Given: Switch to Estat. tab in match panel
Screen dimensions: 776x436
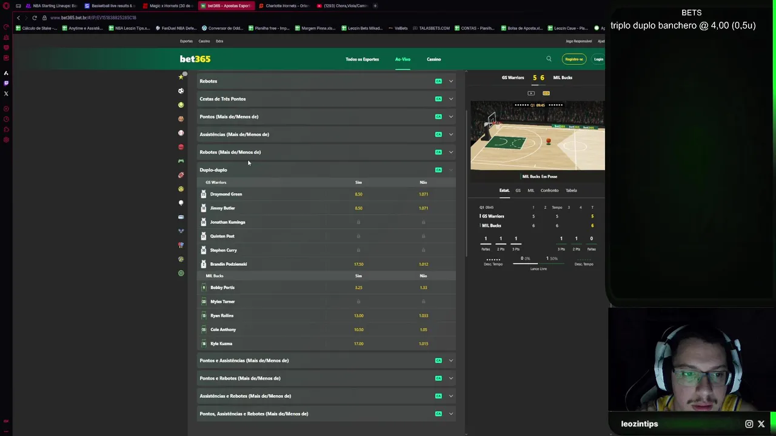Looking at the screenshot, I should tap(504, 190).
